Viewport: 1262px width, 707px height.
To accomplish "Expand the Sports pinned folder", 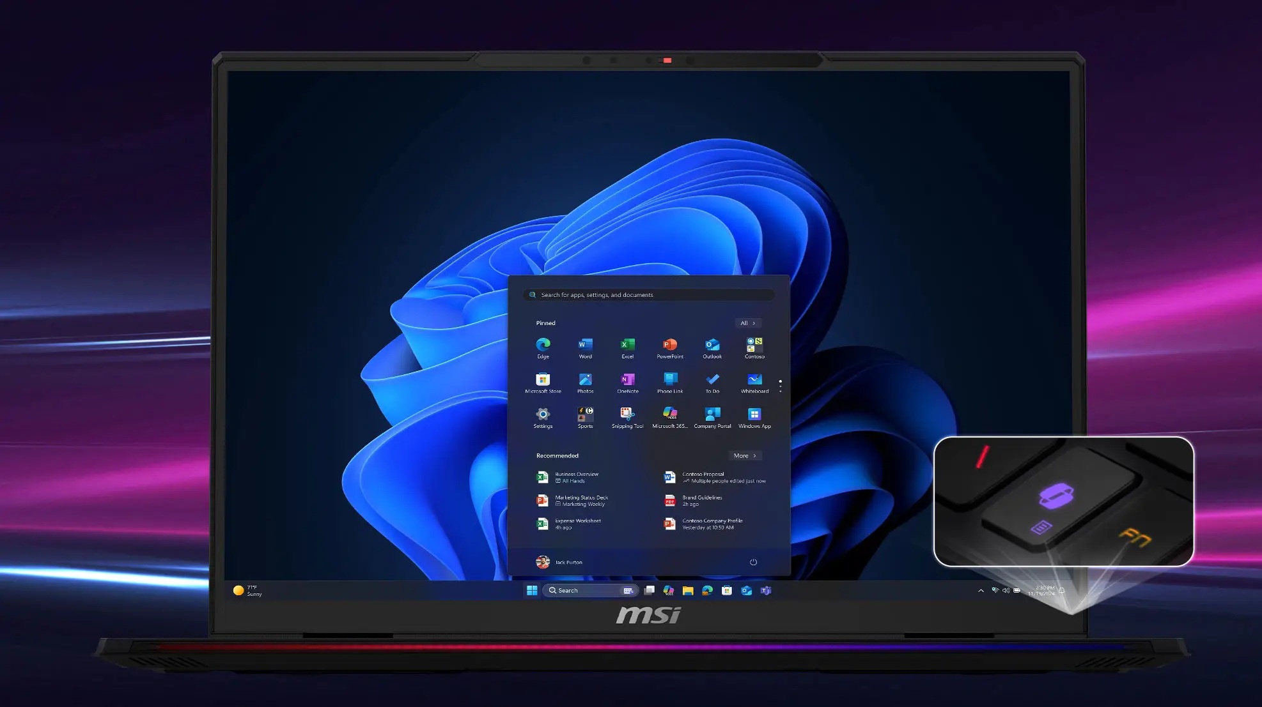I will (585, 418).
